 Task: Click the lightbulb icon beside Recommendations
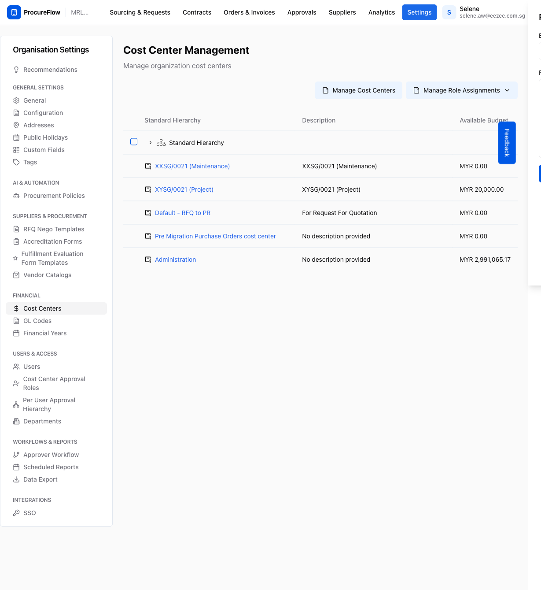coord(16,70)
